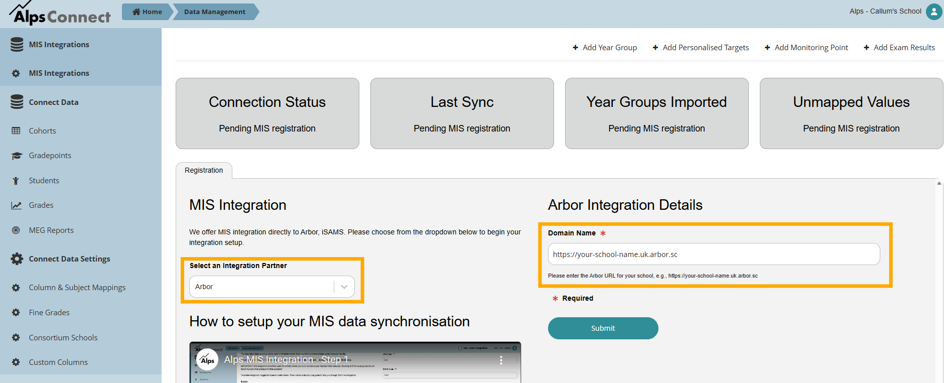
Task: Click the Grades chart icon
Action: point(17,205)
